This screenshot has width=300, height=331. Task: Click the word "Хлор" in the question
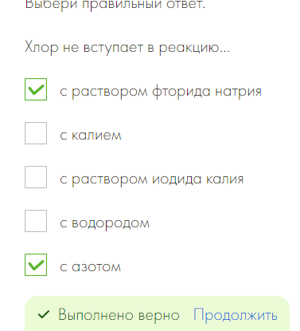(41, 48)
